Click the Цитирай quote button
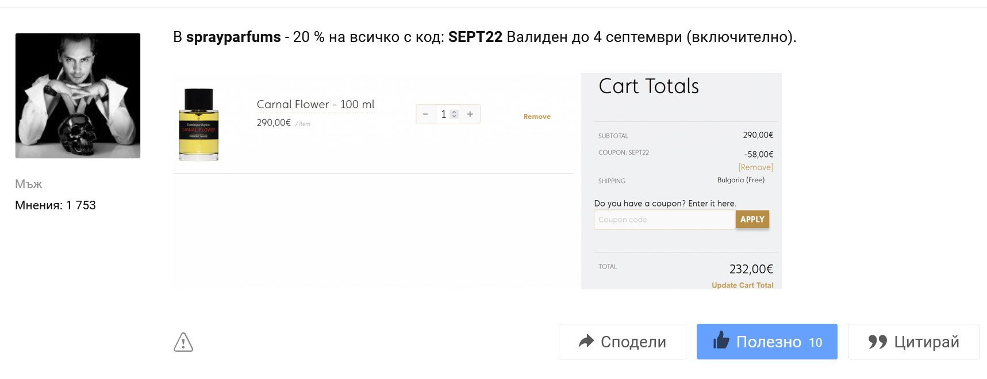Viewport: 987px width, 379px height. (x=913, y=342)
